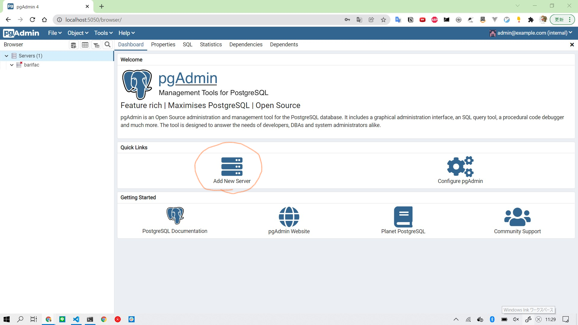This screenshot has width=578, height=325.
Task: Click the saved passwords key icon
Action: tap(347, 20)
